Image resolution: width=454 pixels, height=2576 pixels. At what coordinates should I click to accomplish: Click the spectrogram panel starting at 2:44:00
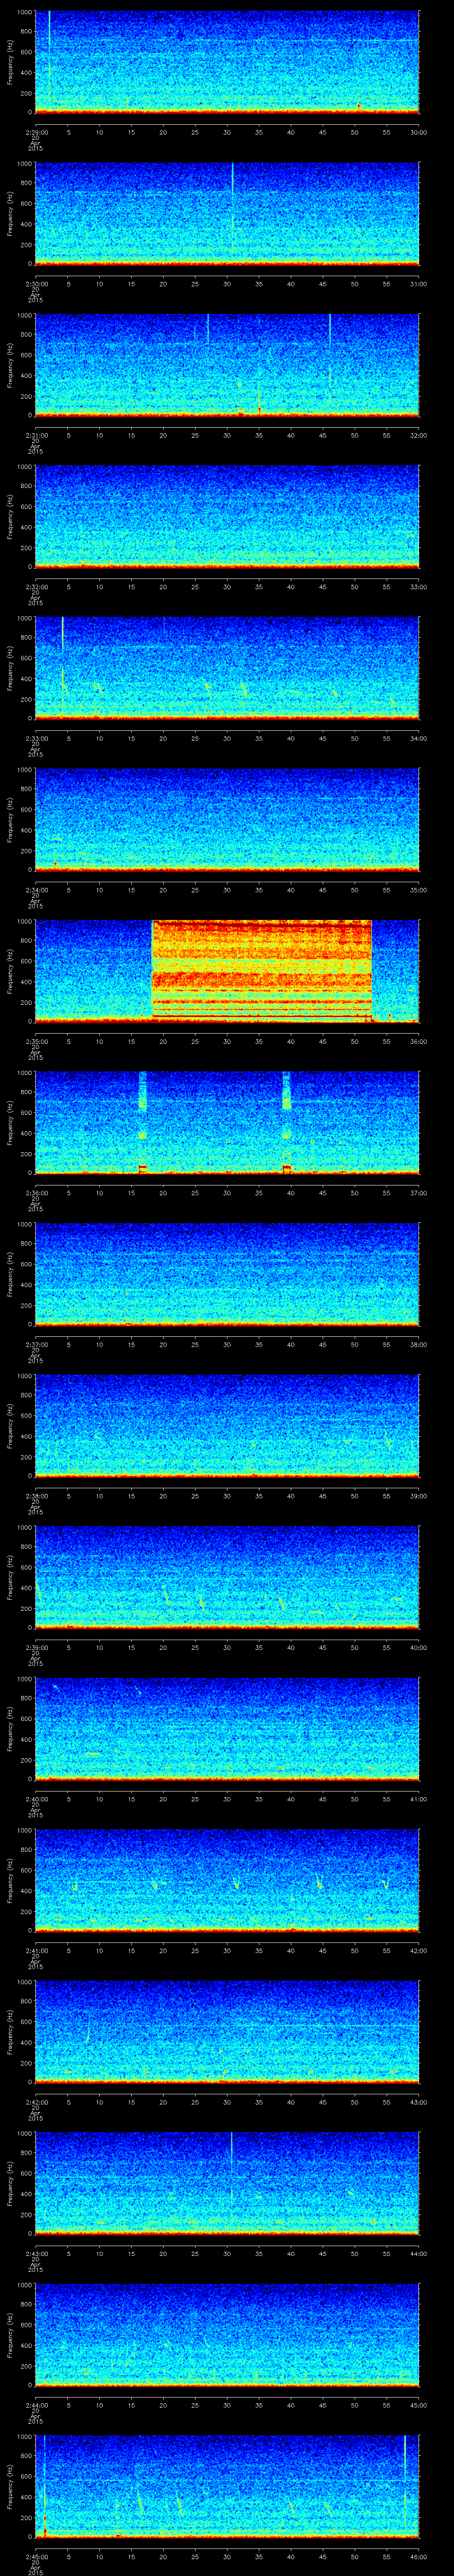click(x=227, y=2335)
